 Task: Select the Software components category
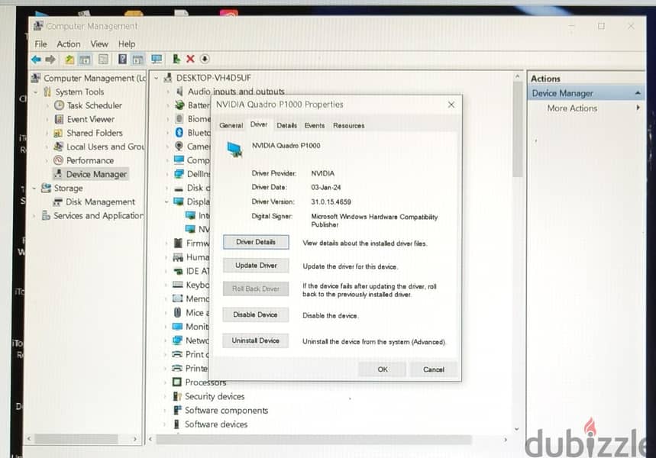tap(226, 411)
